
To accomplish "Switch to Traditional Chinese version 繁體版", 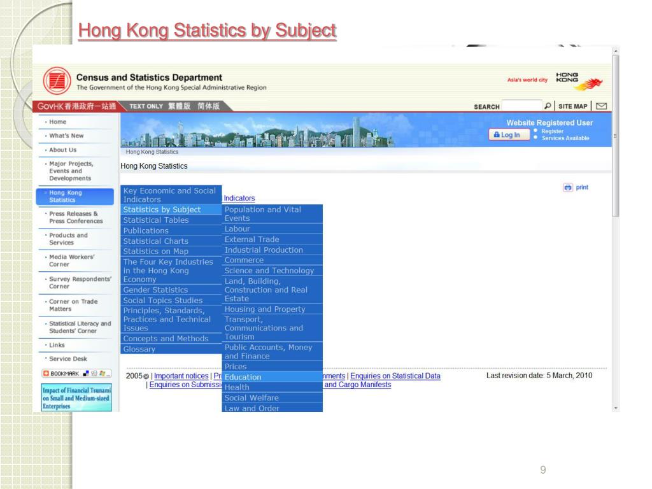I will tap(179, 106).
